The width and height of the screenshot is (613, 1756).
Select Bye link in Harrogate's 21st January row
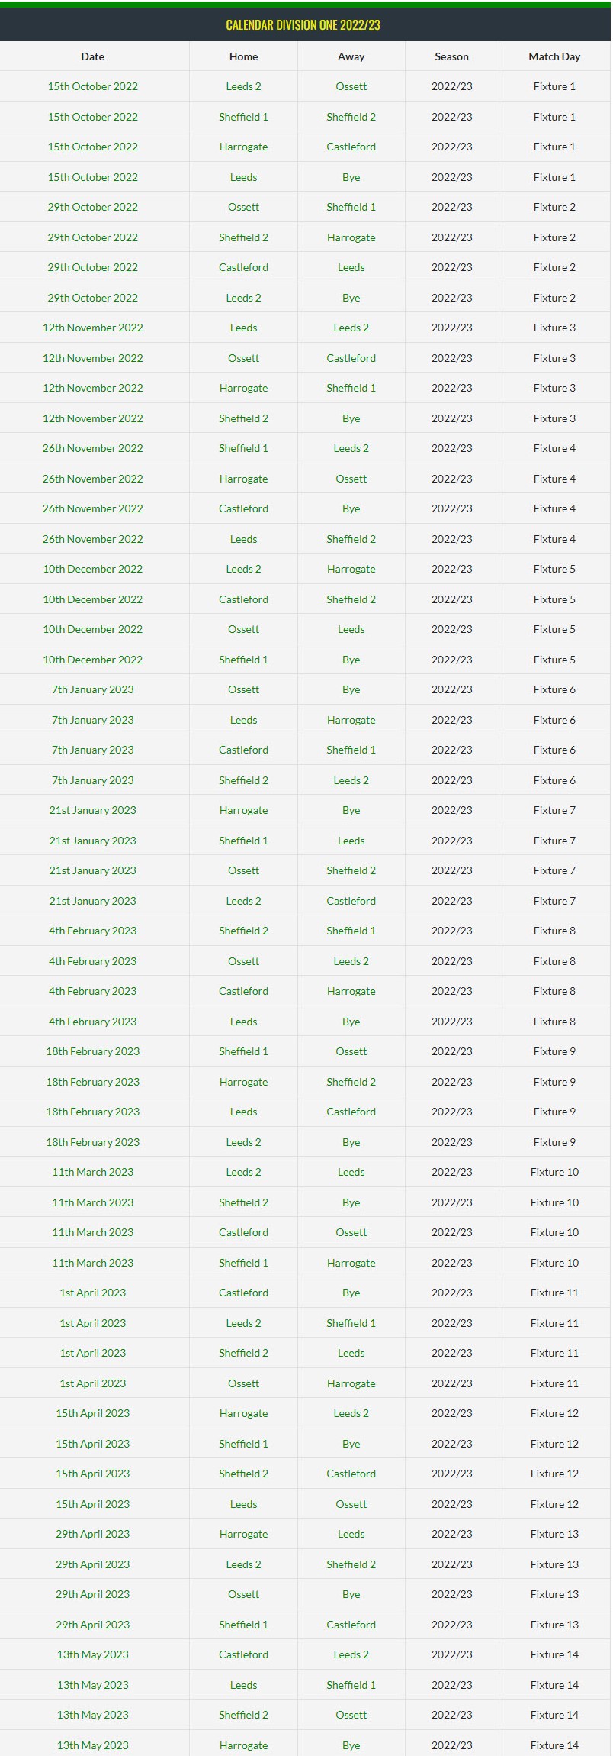coord(351,810)
